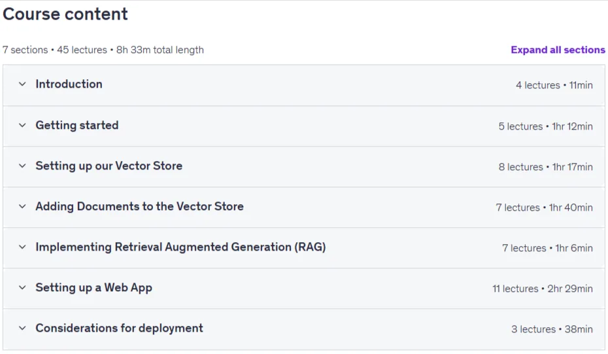Click the 3 lectures • 38min label
This screenshot has width=608, height=354.
point(552,329)
